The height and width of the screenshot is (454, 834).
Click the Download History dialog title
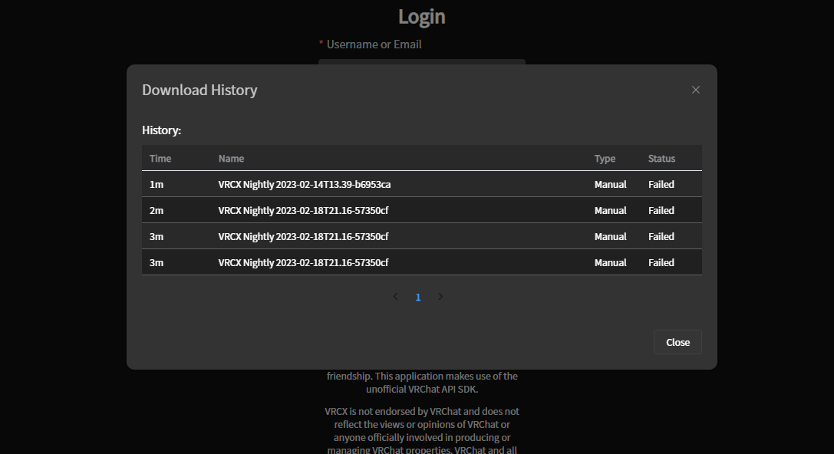(x=199, y=90)
